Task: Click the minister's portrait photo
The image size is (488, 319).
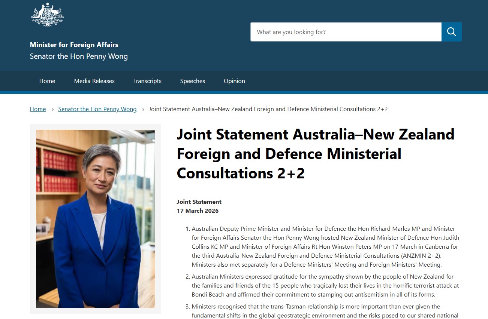Action: click(x=96, y=219)
